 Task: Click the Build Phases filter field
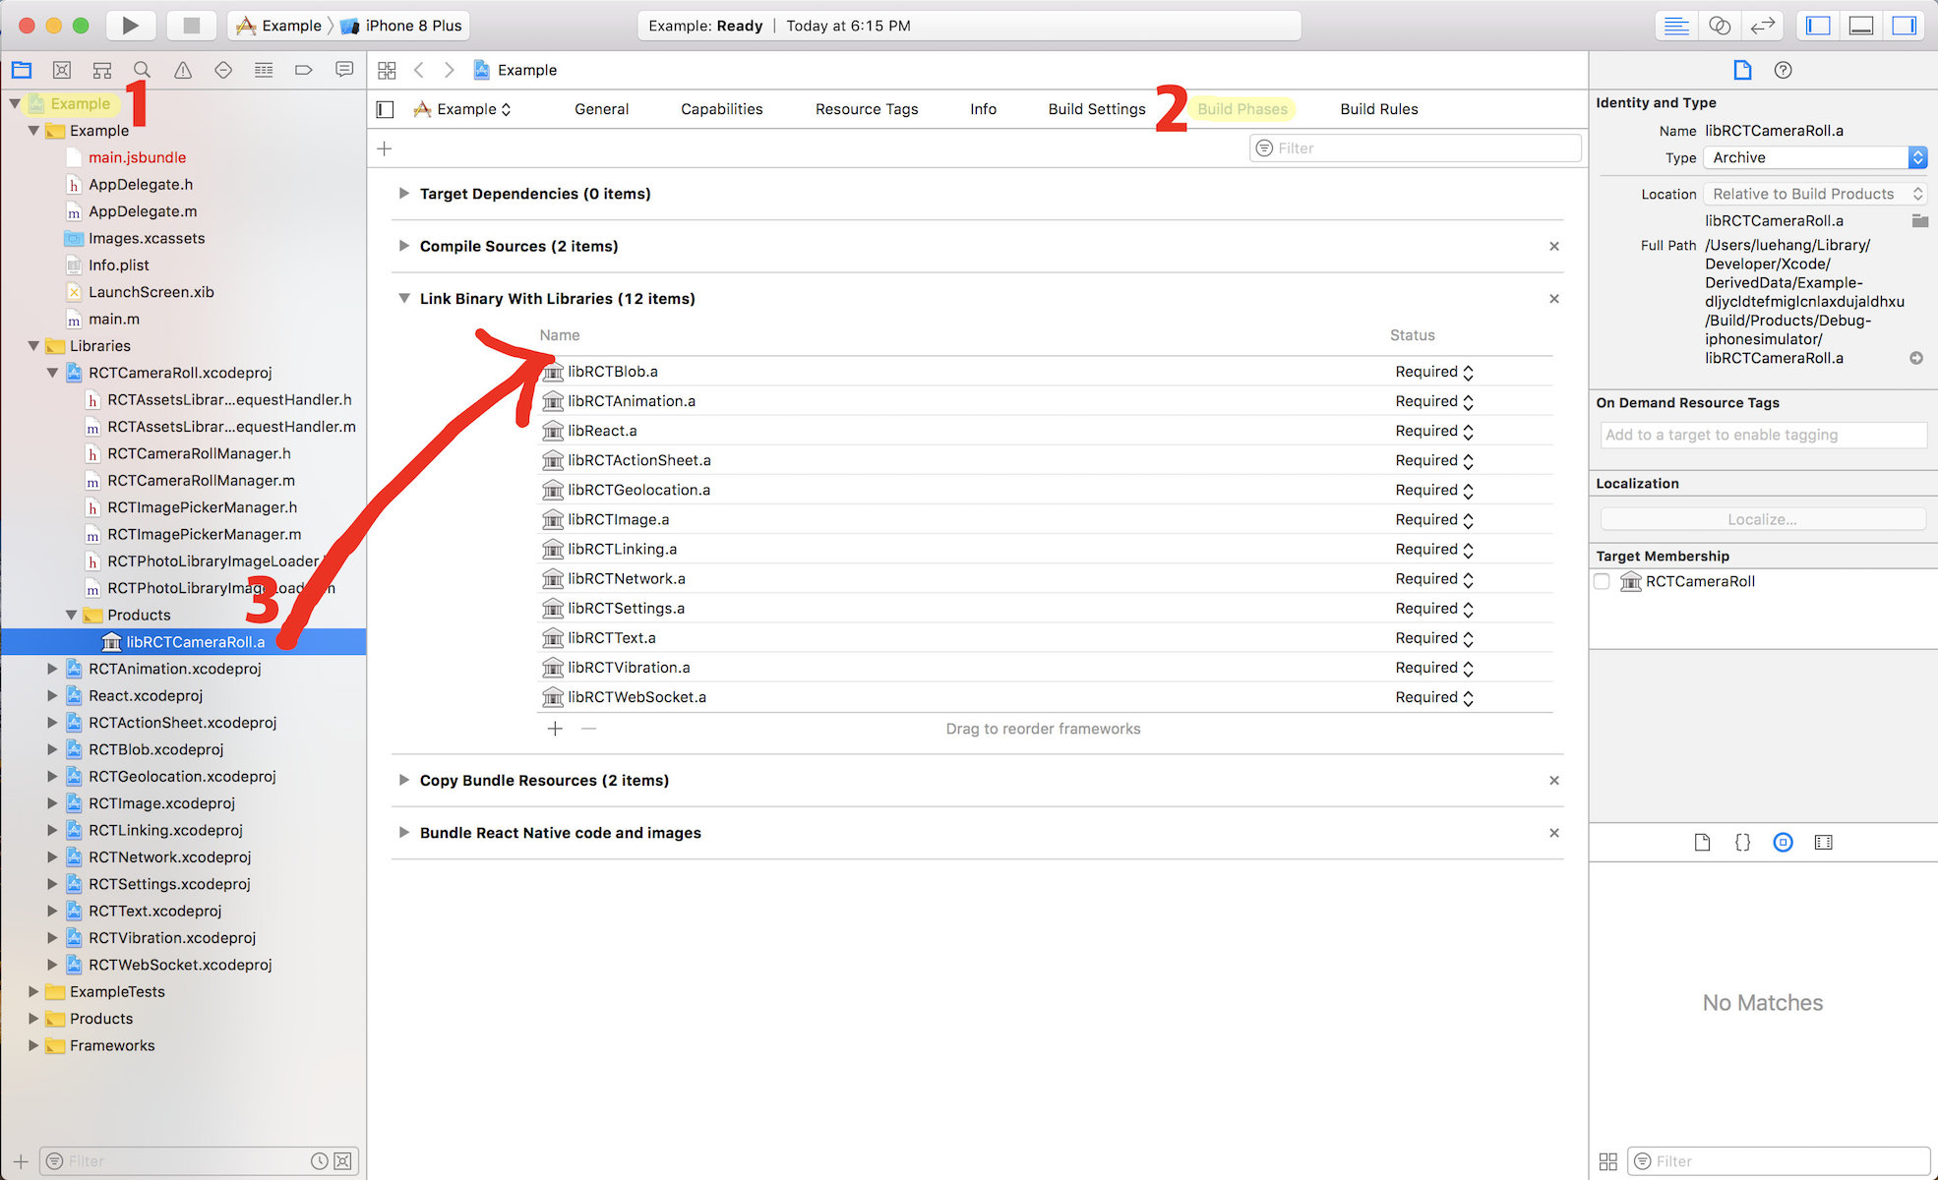pyautogui.click(x=1417, y=147)
